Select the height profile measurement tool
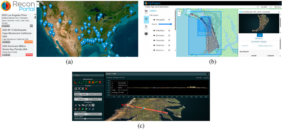The width and height of the screenshot is (282, 129). (96, 82)
